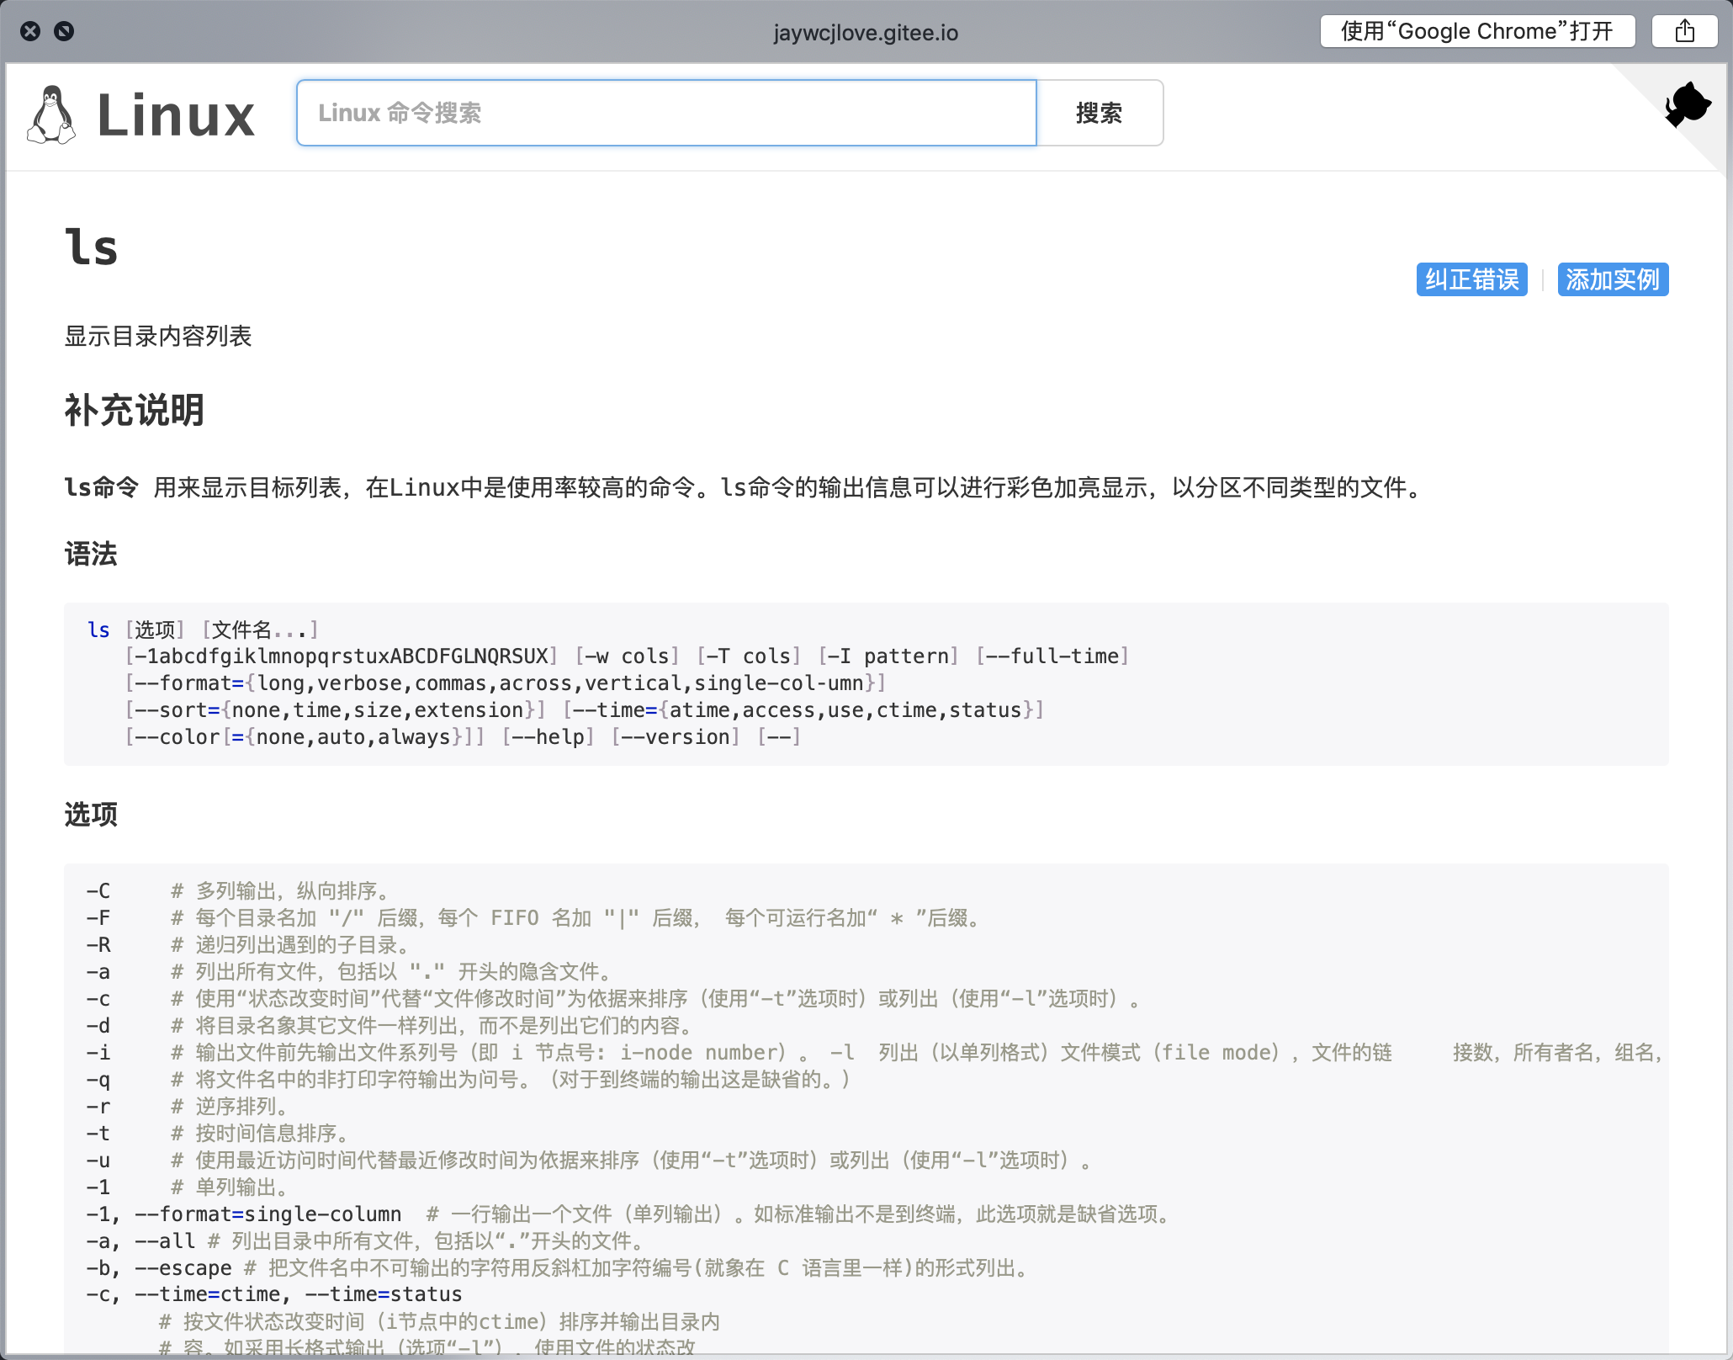This screenshot has height=1360, width=1733.
Task: Click the Linux site title text
Action: tap(176, 115)
